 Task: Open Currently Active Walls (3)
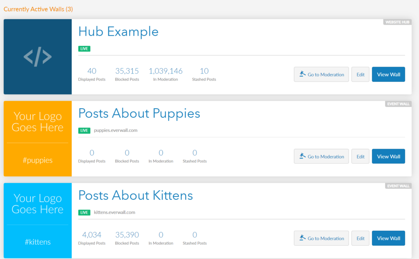38,9
